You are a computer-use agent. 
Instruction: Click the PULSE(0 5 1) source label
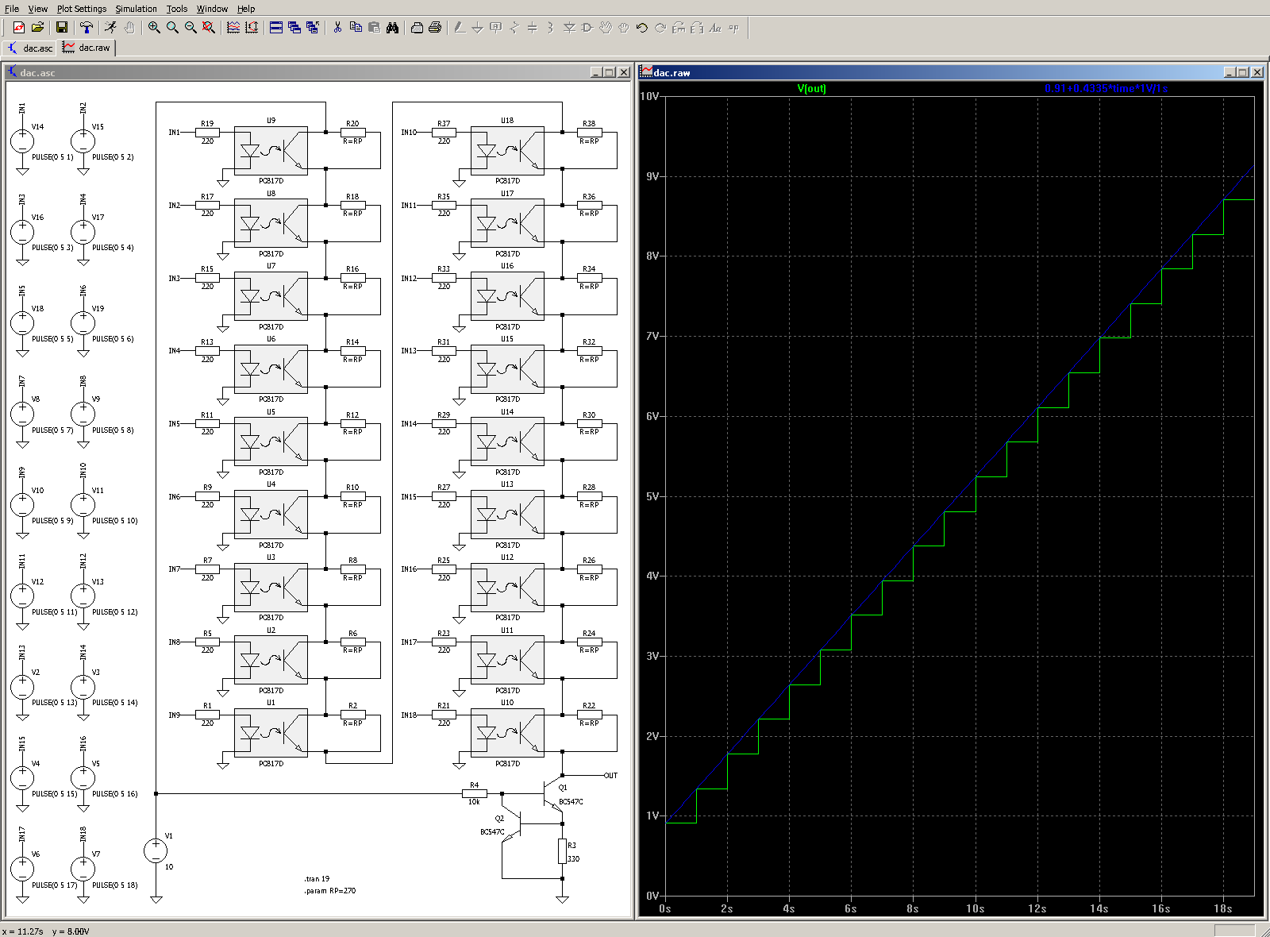click(52, 157)
